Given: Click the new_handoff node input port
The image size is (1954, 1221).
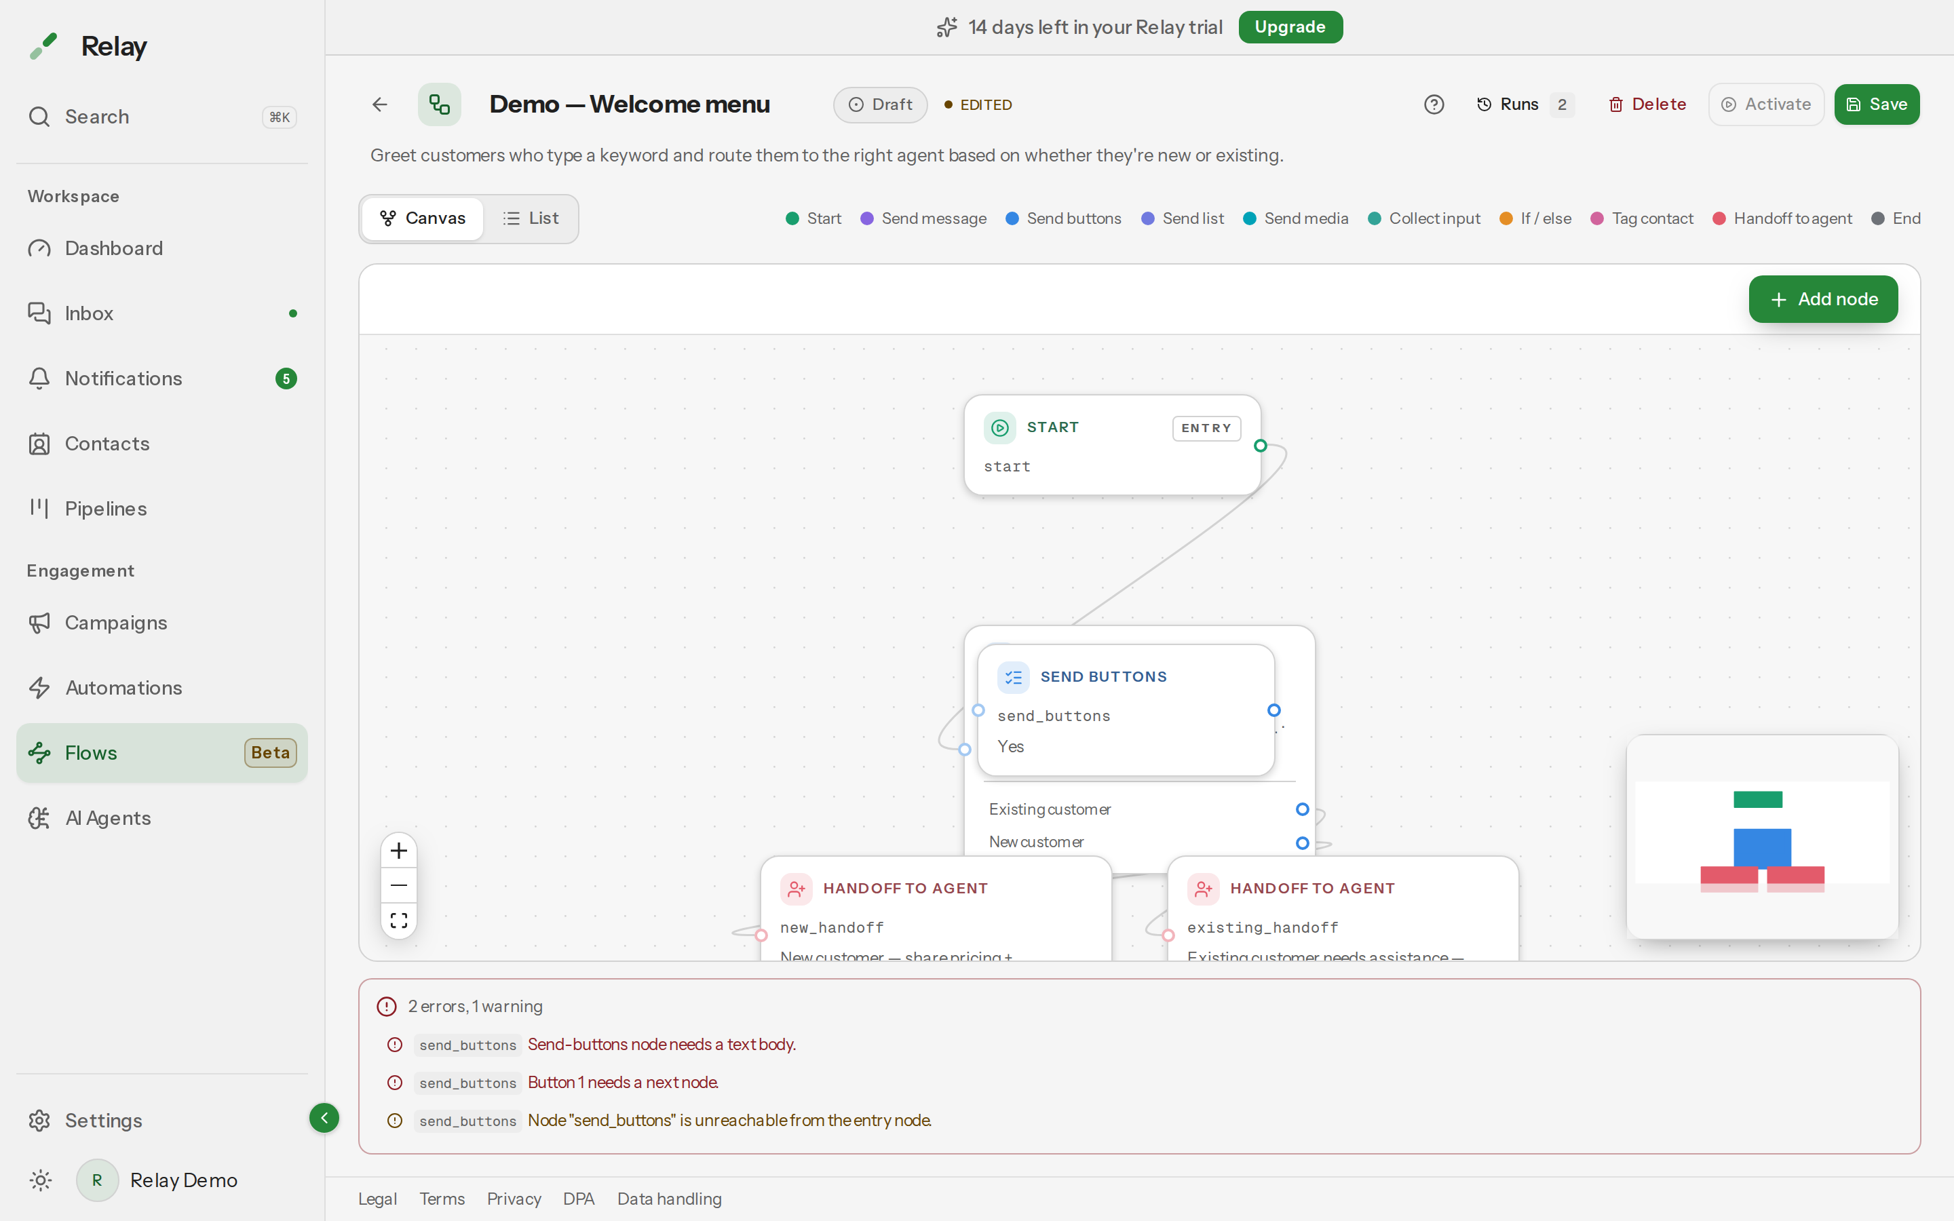Looking at the screenshot, I should coord(761,935).
